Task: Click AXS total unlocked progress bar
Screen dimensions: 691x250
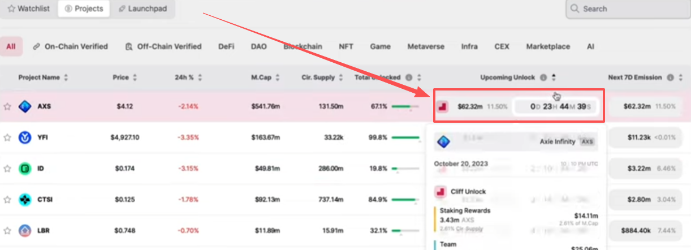Action: 405,106
